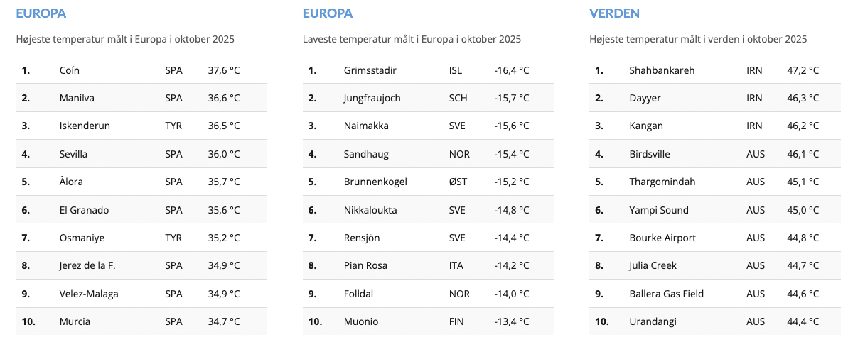
Task: Click the Jerez de la F. entry
Action: click(x=87, y=265)
